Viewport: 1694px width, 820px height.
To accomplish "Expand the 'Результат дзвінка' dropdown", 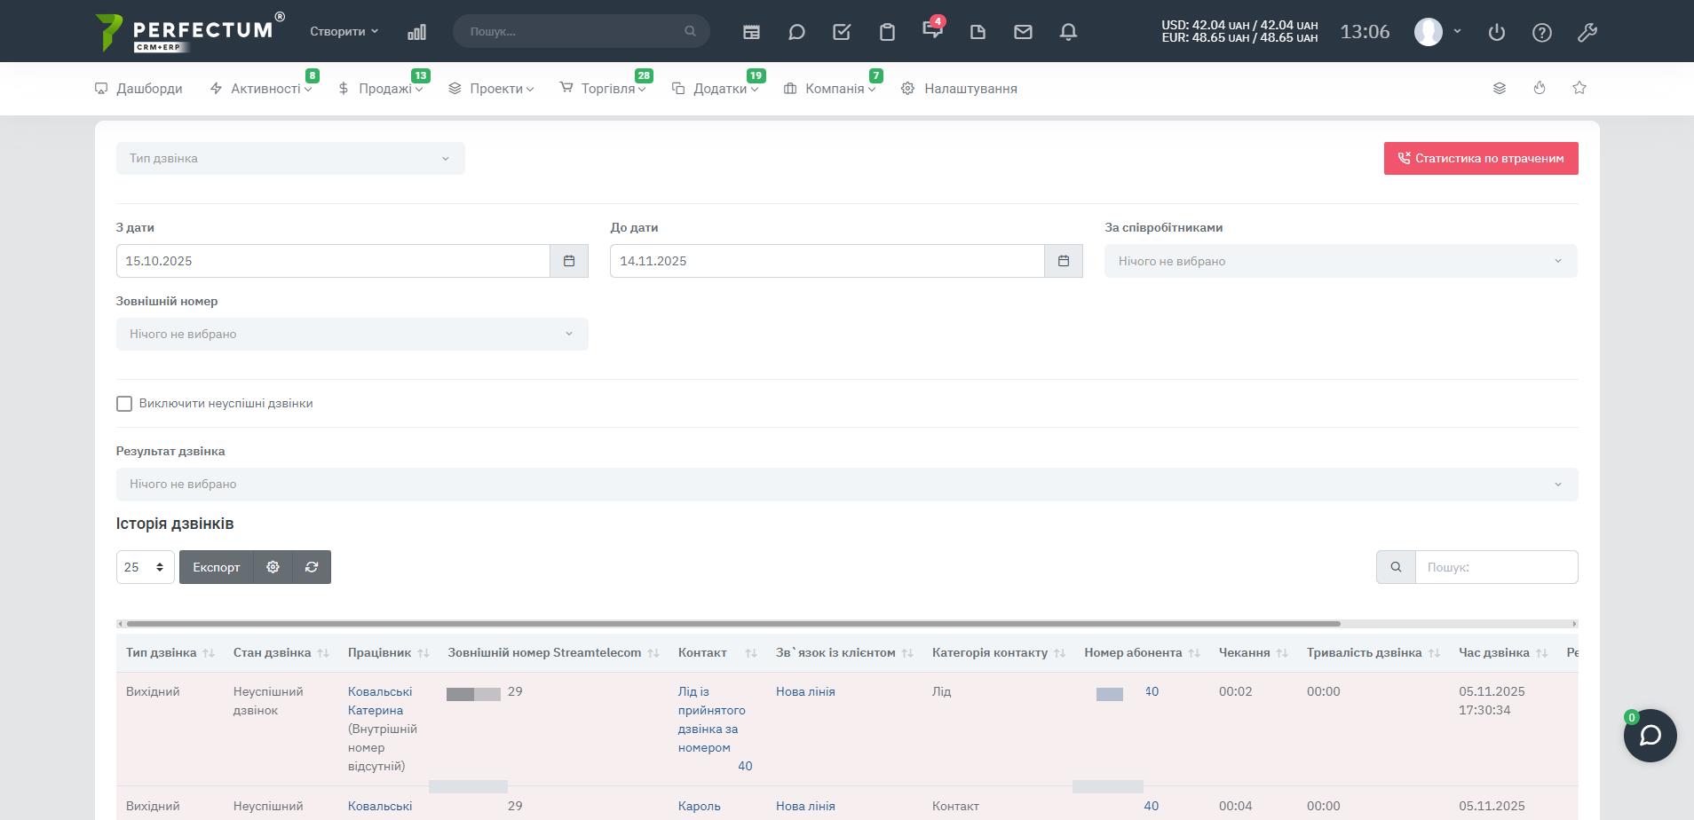I will pos(846,485).
